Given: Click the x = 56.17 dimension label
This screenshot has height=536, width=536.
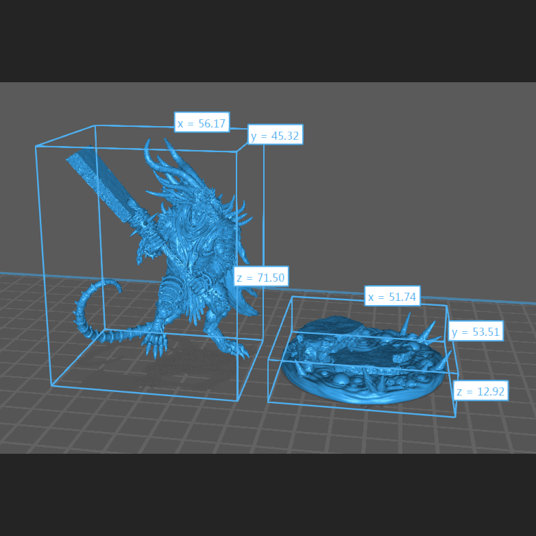Looking at the screenshot, I should click(x=202, y=123).
